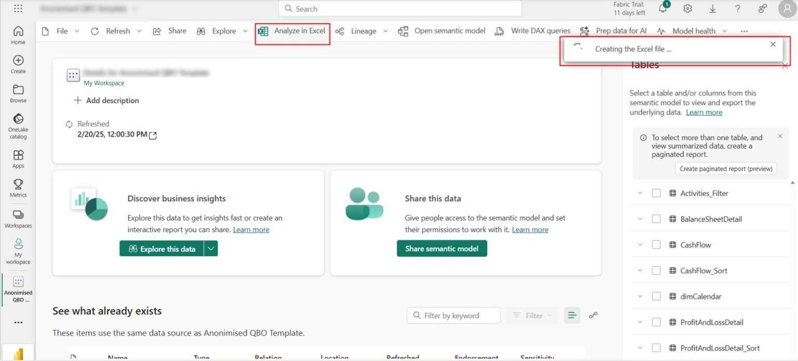The height and width of the screenshot is (361, 798).
Task: Dismiss the paginated report info tip
Action: pos(780,136)
